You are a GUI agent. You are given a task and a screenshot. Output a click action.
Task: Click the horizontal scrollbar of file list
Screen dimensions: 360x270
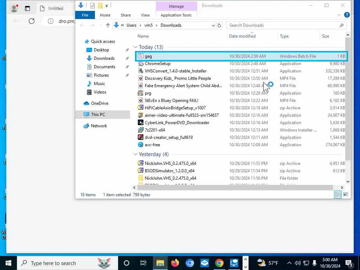[x=235, y=188]
